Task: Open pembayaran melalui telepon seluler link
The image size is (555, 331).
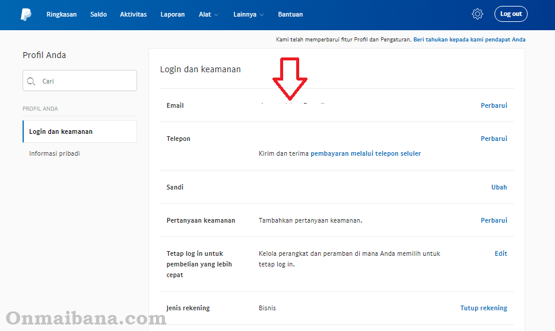Action: point(366,154)
